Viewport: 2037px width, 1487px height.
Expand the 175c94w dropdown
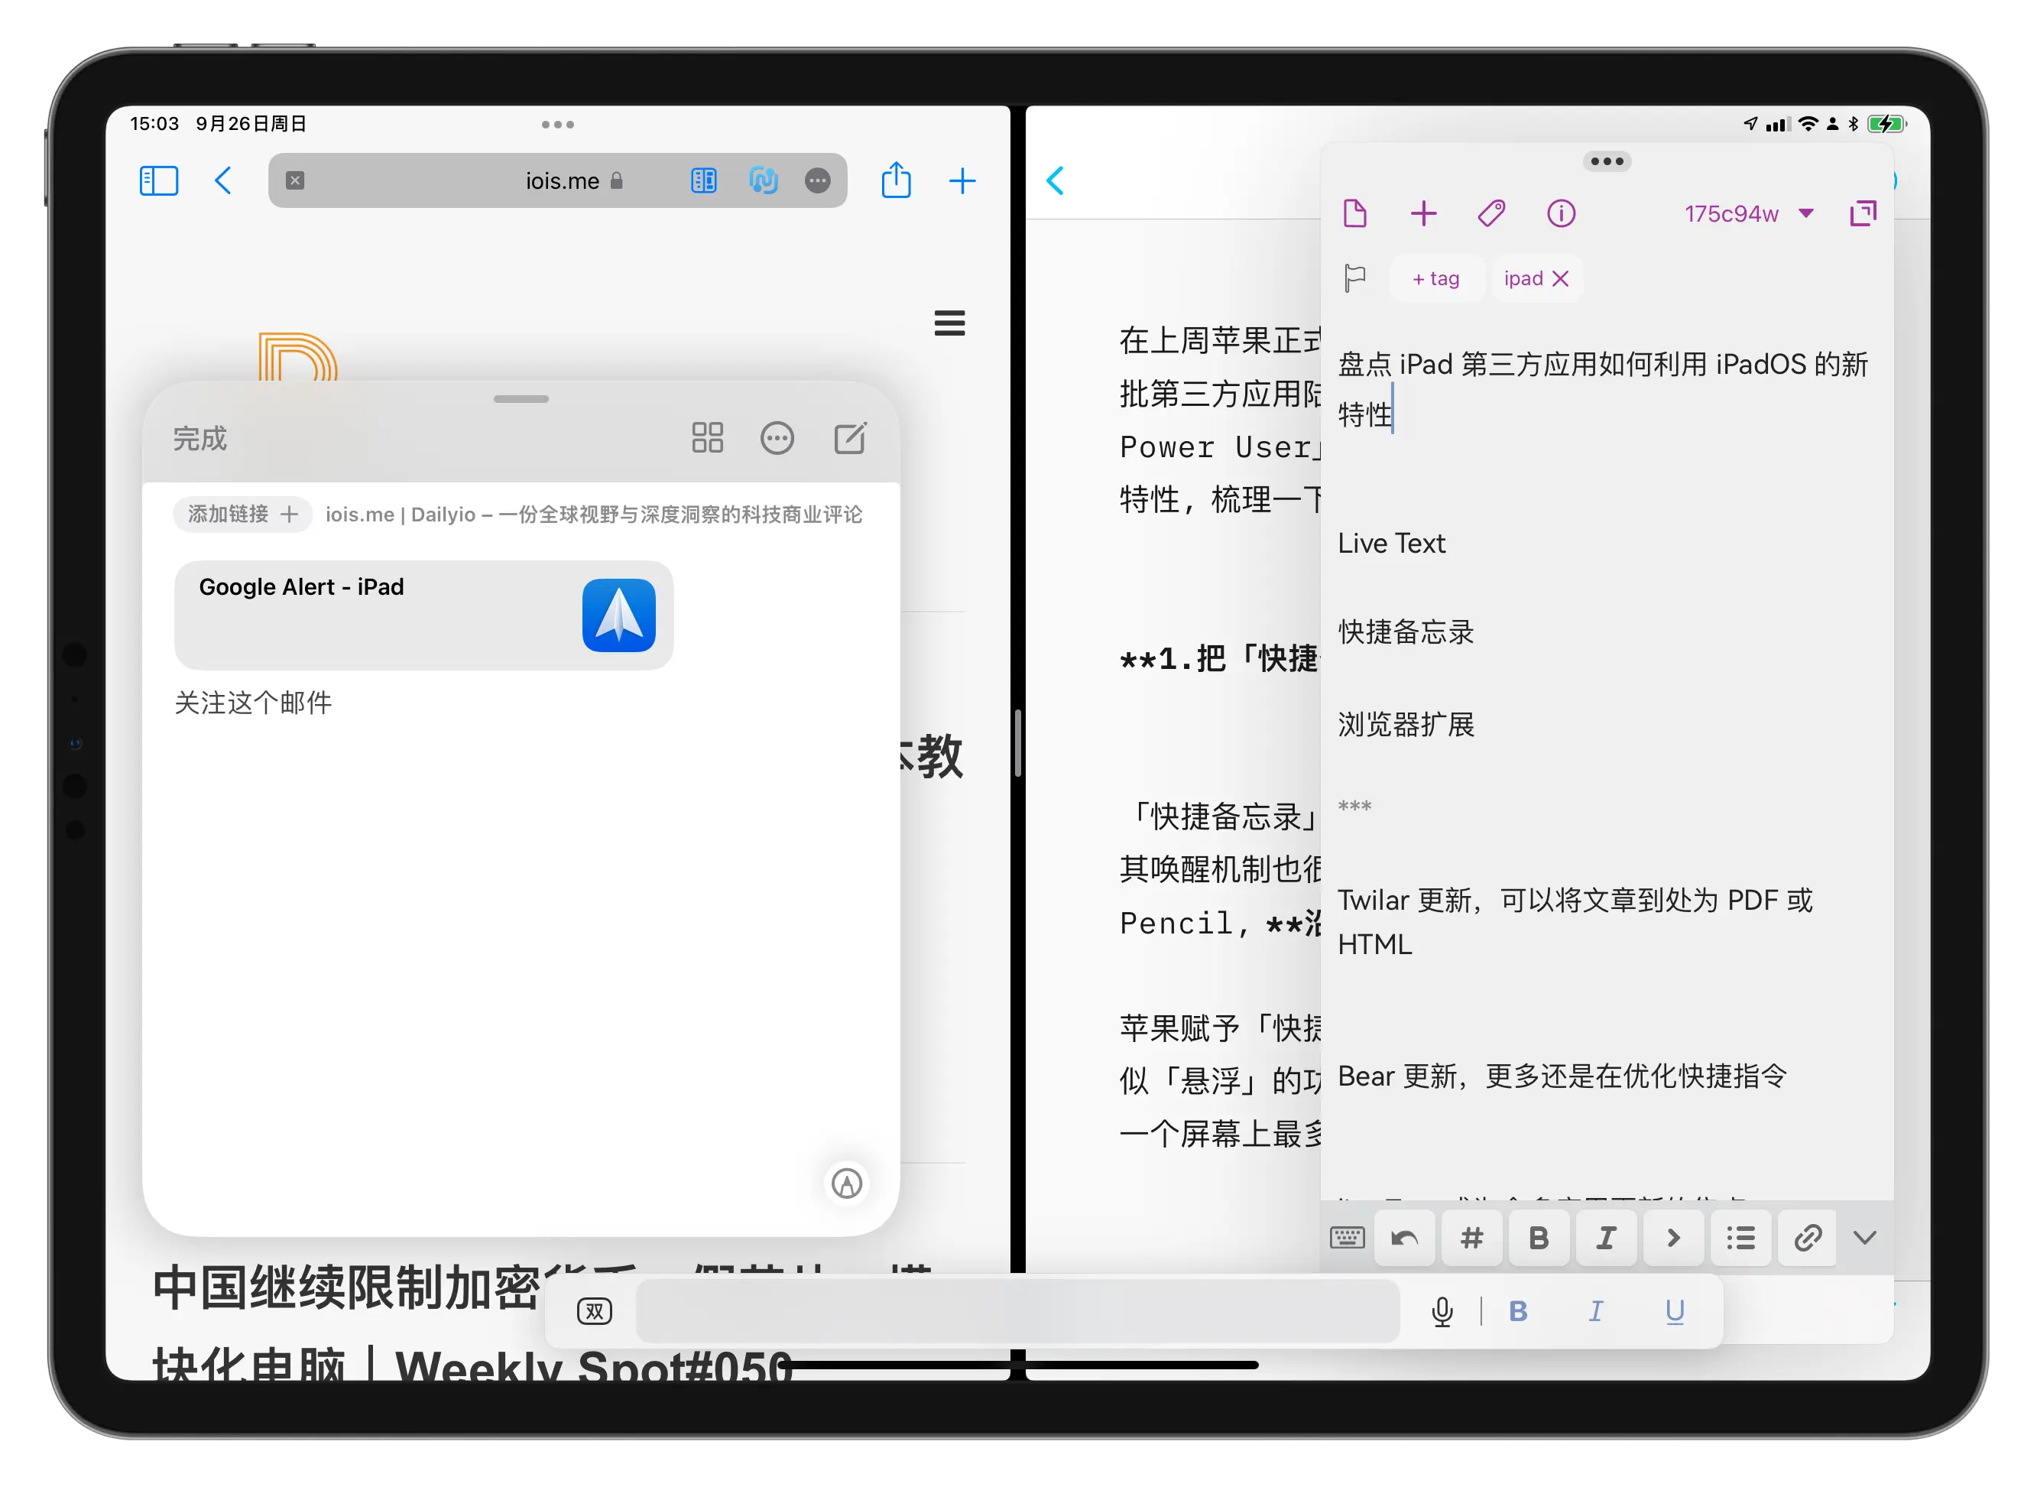1750,213
